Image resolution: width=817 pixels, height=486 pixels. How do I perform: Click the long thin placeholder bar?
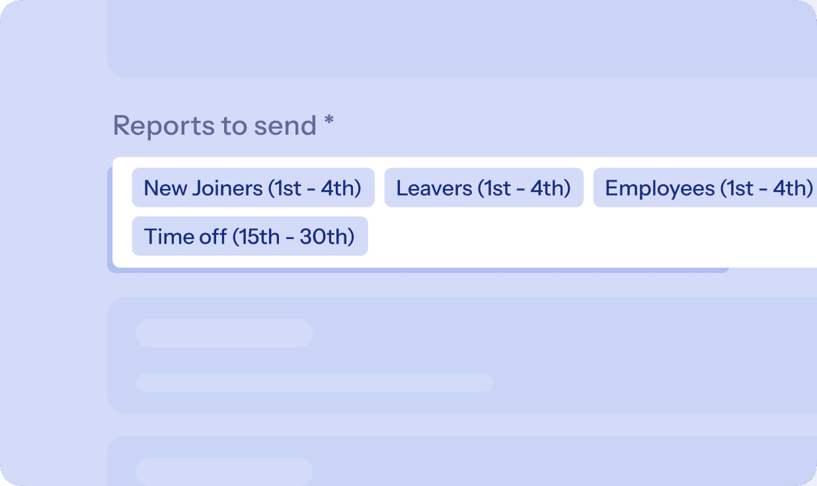(314, 382)
